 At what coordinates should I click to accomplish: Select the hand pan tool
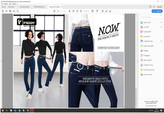click(x=73, y=11)
